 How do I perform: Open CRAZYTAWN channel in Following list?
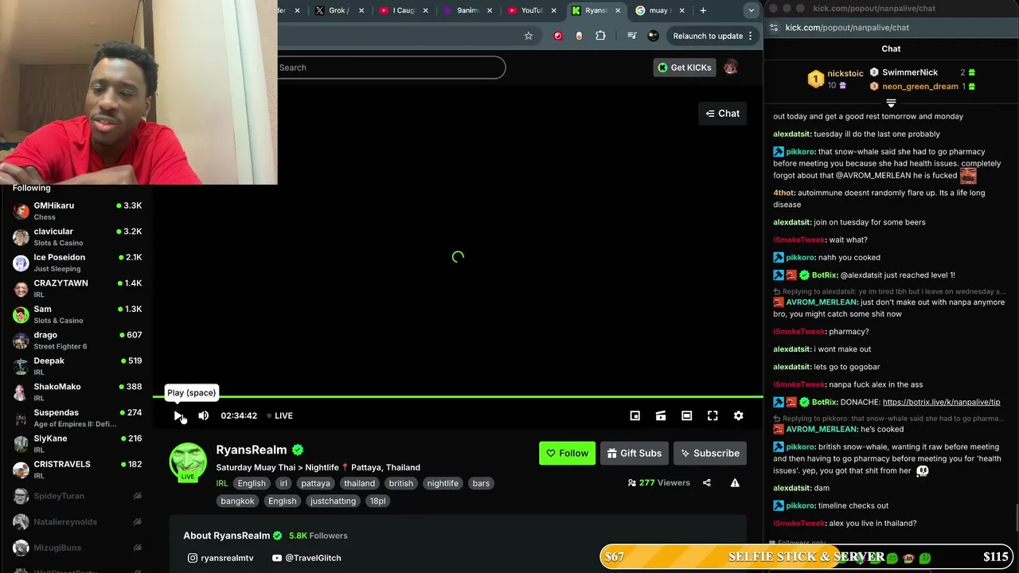pos(77,289)
